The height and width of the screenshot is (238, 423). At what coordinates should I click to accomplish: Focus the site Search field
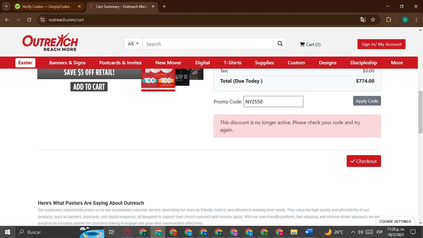pyautogui.click(x=208, y=44)
